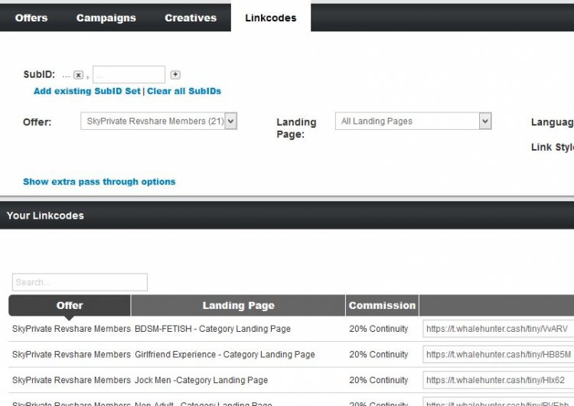
Task: Sort table by Landing Page column
Action: tap(238, 305)
